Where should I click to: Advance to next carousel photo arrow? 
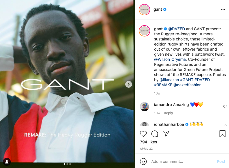(129, 84)
